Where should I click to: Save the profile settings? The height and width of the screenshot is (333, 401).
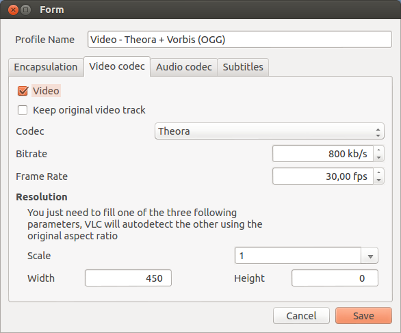(x=363, y=316)
